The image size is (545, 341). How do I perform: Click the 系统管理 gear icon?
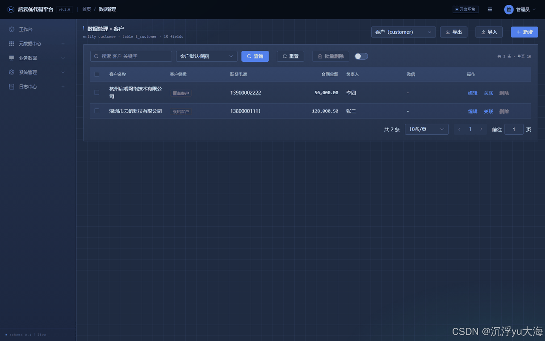pyautogui.click(x=11, y=72)
